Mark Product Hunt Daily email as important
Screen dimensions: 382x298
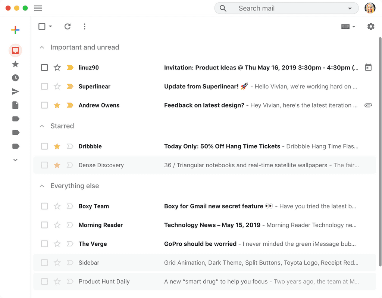pos(70,281)
